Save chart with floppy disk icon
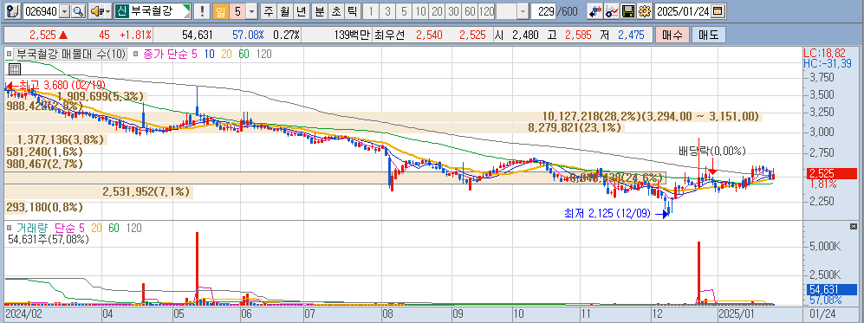Screen dimensions: 864x323 (627, 11)
